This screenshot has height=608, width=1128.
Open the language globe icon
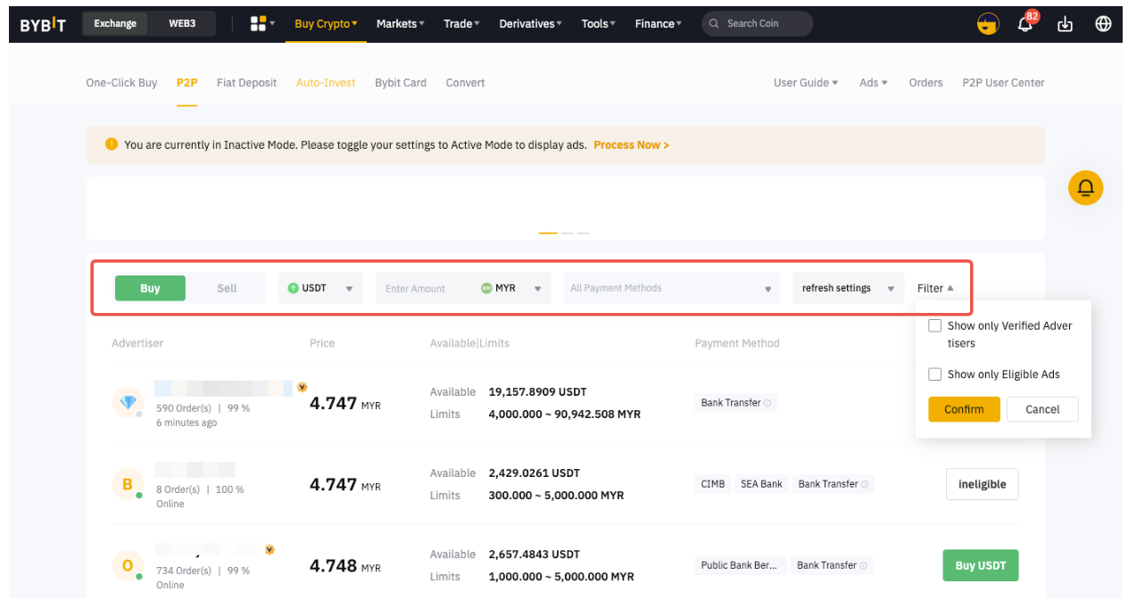point(1103,24)
